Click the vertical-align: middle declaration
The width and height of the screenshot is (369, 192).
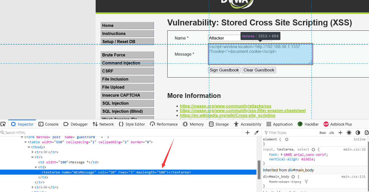pos(292,159)
